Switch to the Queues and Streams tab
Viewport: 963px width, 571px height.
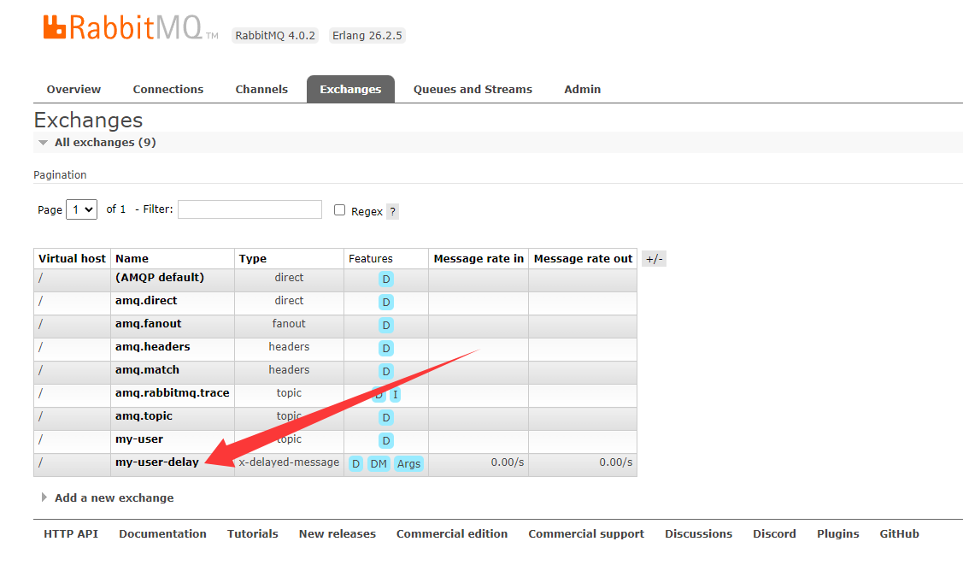(x=473, y=90)
